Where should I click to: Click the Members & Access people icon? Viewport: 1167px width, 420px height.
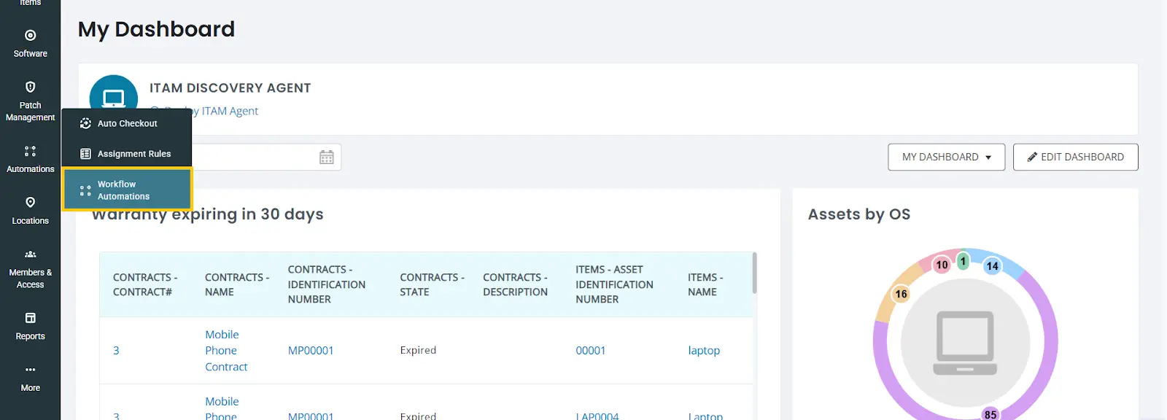(30, 254)
